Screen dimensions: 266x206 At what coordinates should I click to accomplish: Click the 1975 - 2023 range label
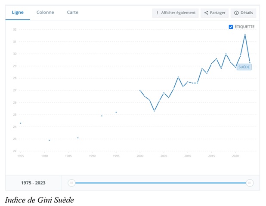pyautogui.click(x=33, y=183)
